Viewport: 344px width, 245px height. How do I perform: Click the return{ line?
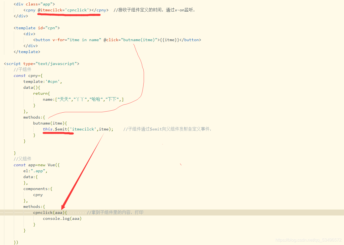41,93
